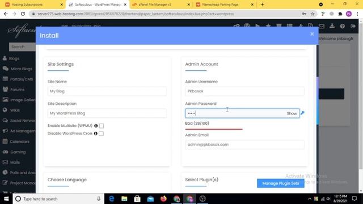This screenshot has height=204, width=363.
Task: Open Calendars category in sidebar
Action: tap(16, 142)
